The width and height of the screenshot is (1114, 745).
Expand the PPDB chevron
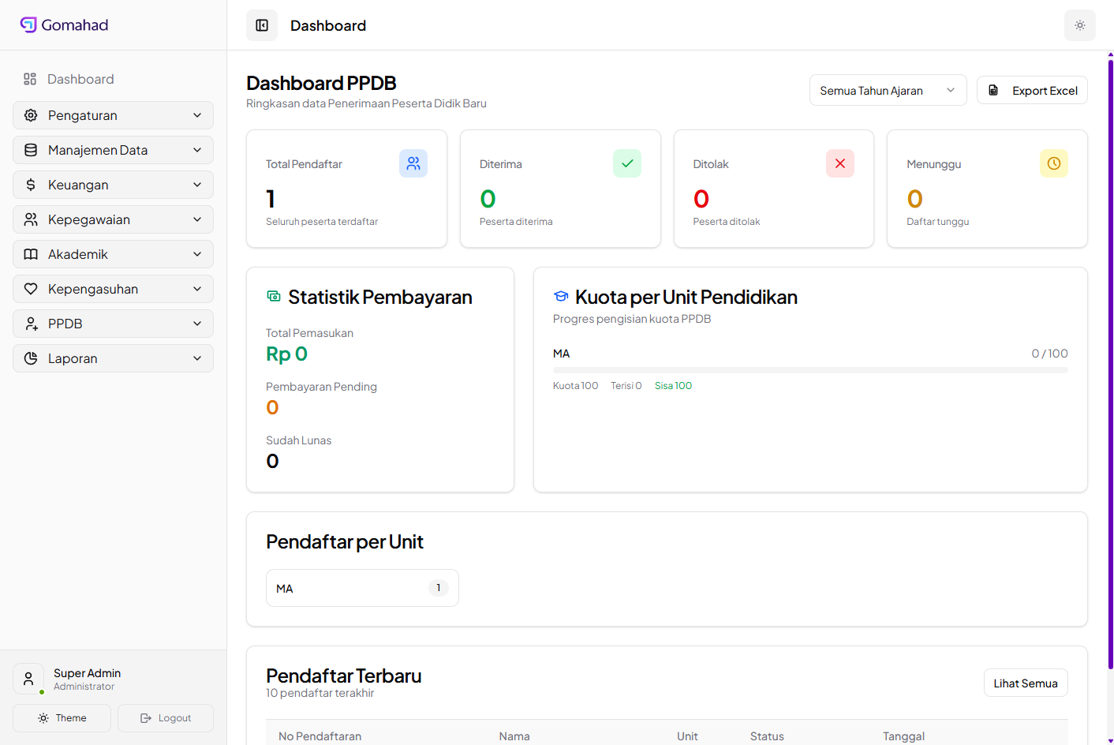197,324
